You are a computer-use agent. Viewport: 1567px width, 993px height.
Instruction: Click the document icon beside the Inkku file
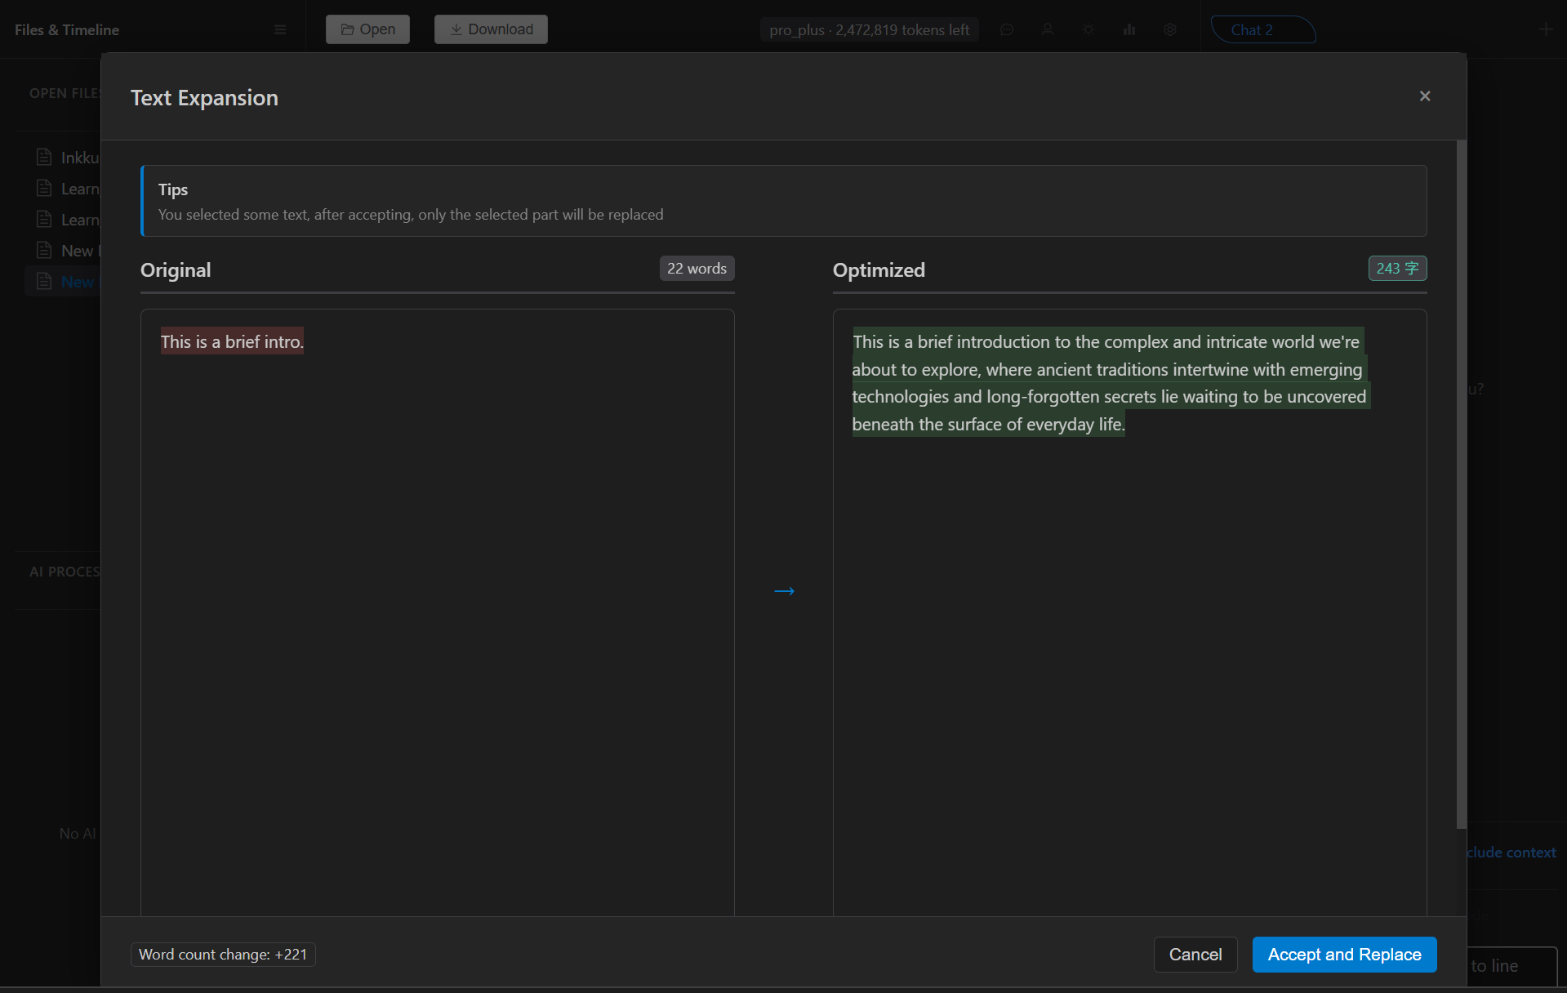44,157
